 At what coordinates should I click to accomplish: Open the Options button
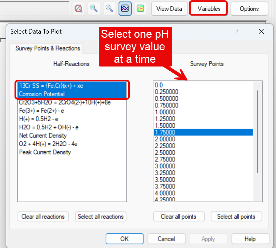point(249,9)
